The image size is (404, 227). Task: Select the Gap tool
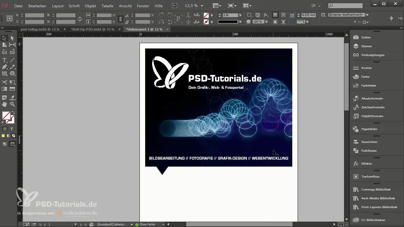coord(12,45)
